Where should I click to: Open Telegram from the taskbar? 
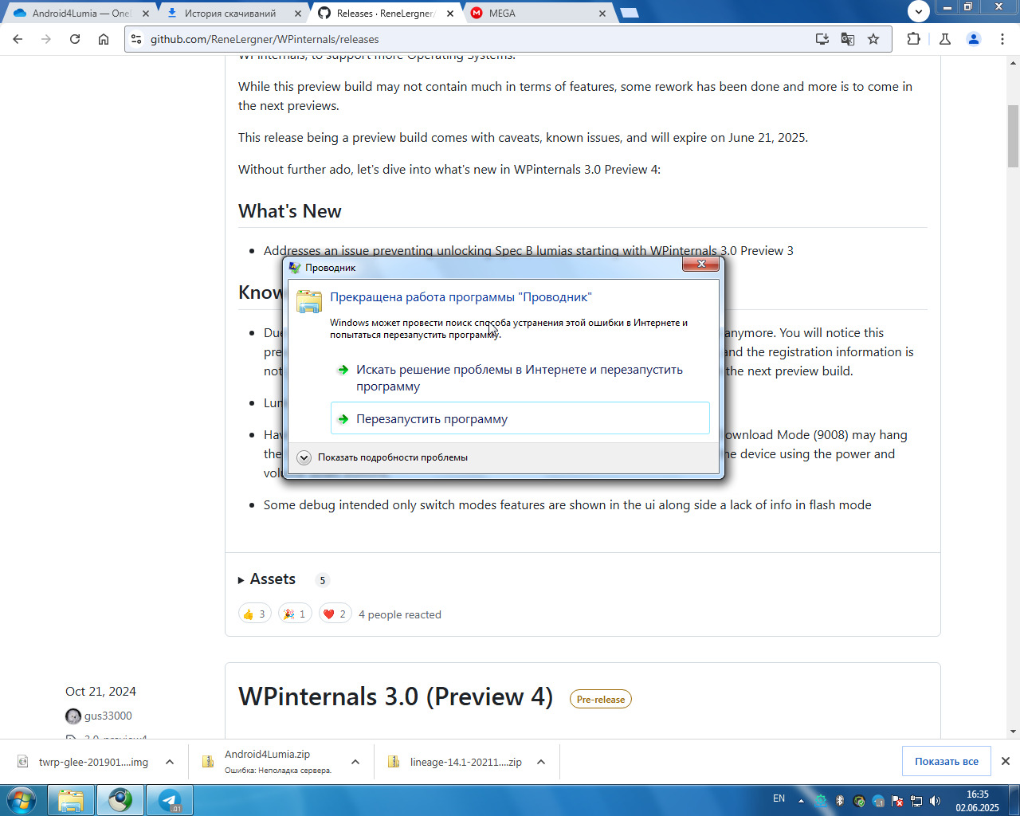(170, 800)
